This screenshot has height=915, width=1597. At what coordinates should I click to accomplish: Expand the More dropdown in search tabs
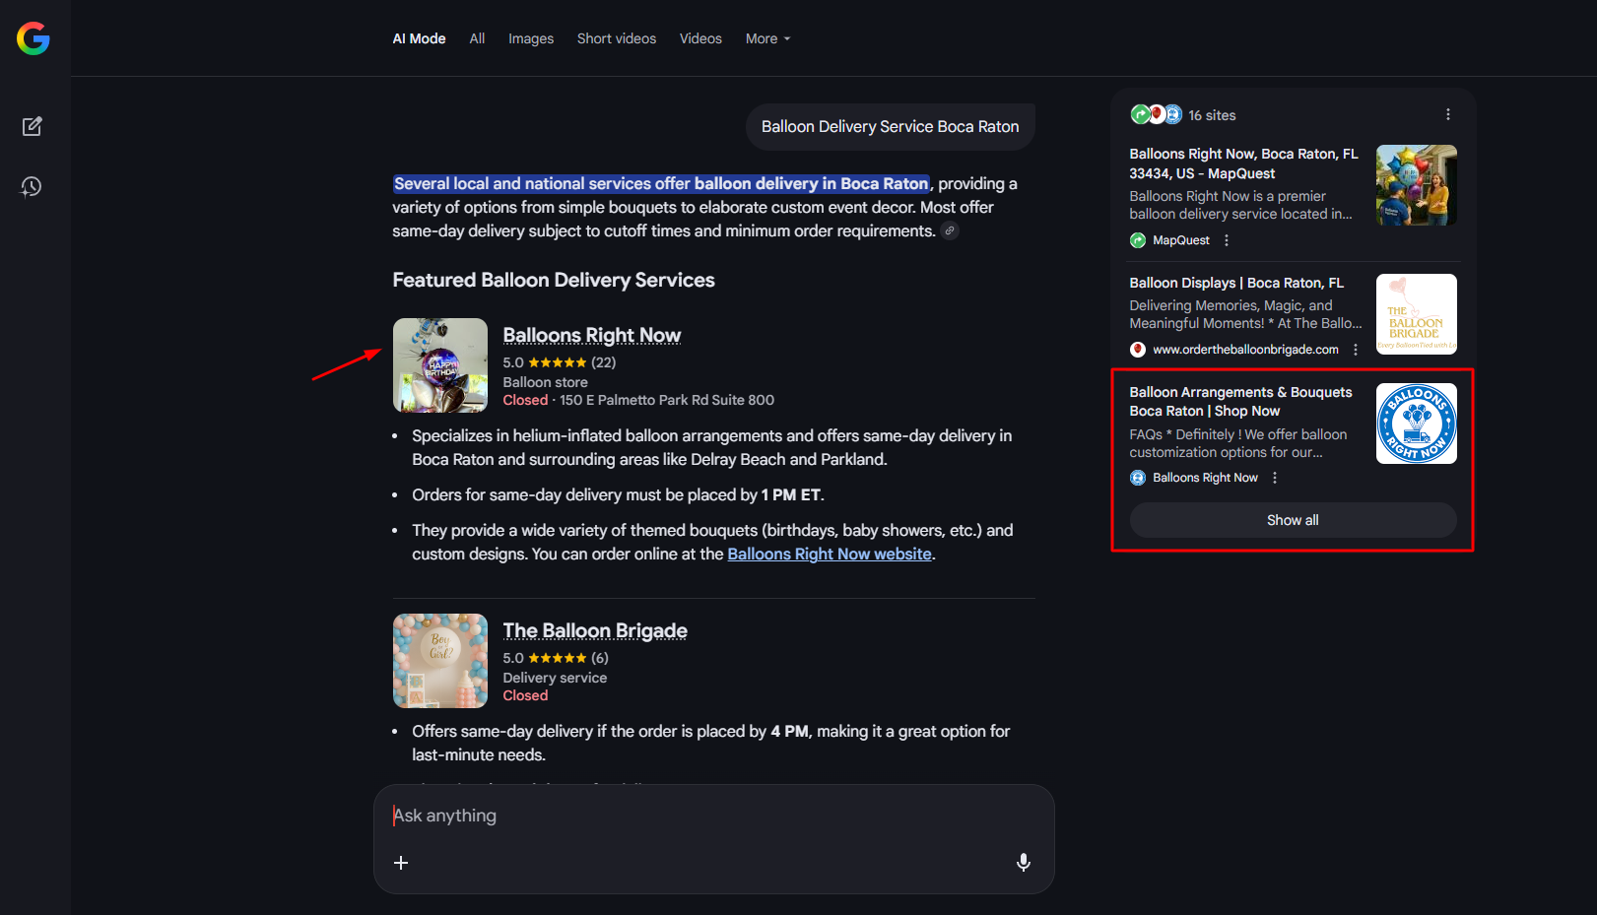(767, 38)
